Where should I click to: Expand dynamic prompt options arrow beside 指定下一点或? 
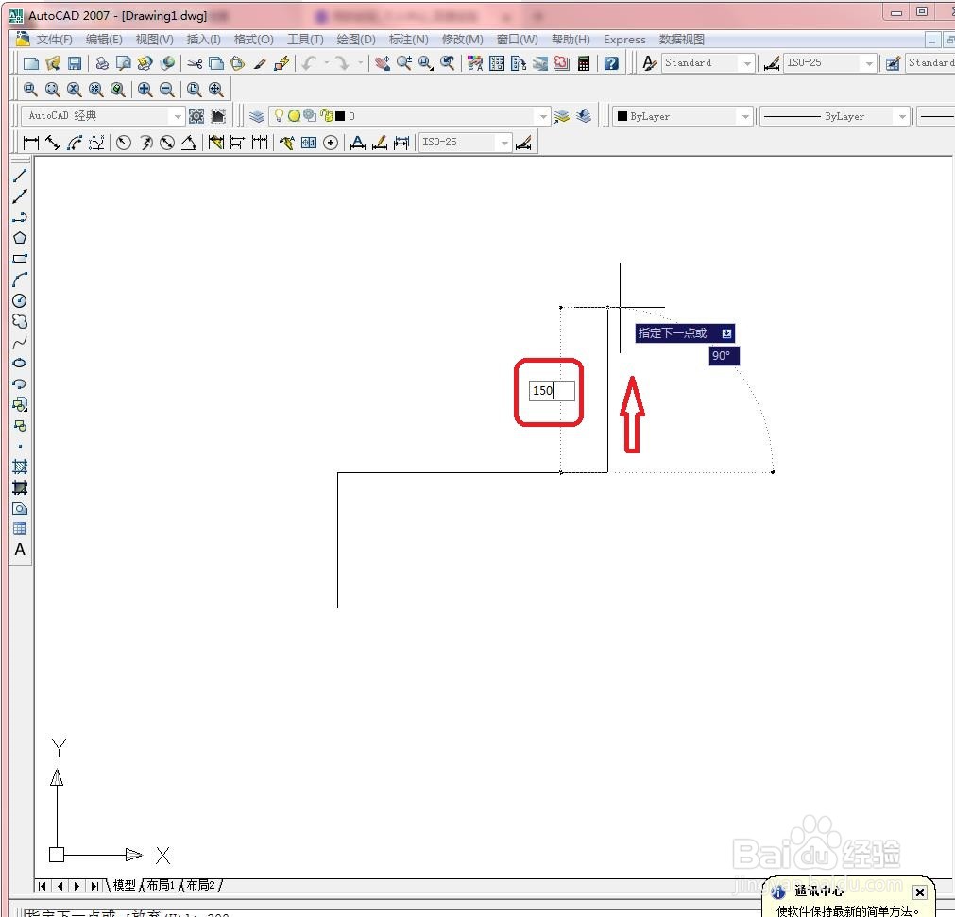click(726, 333)
